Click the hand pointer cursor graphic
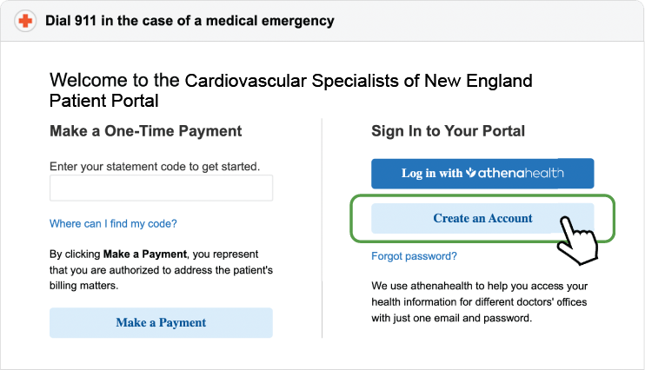This screenshot has width=645, height=370. [577, 241]
